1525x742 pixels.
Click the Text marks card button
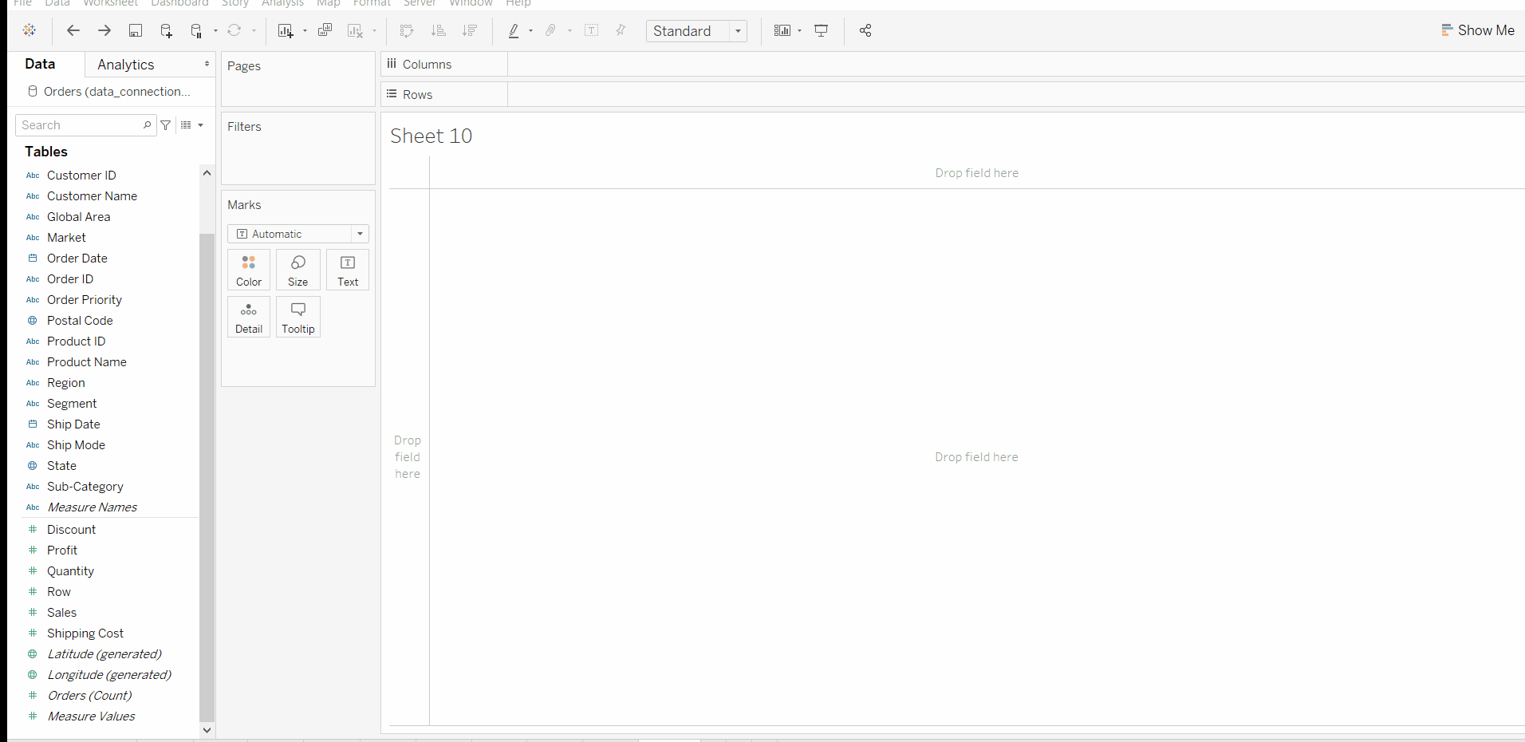pos(348,270)
